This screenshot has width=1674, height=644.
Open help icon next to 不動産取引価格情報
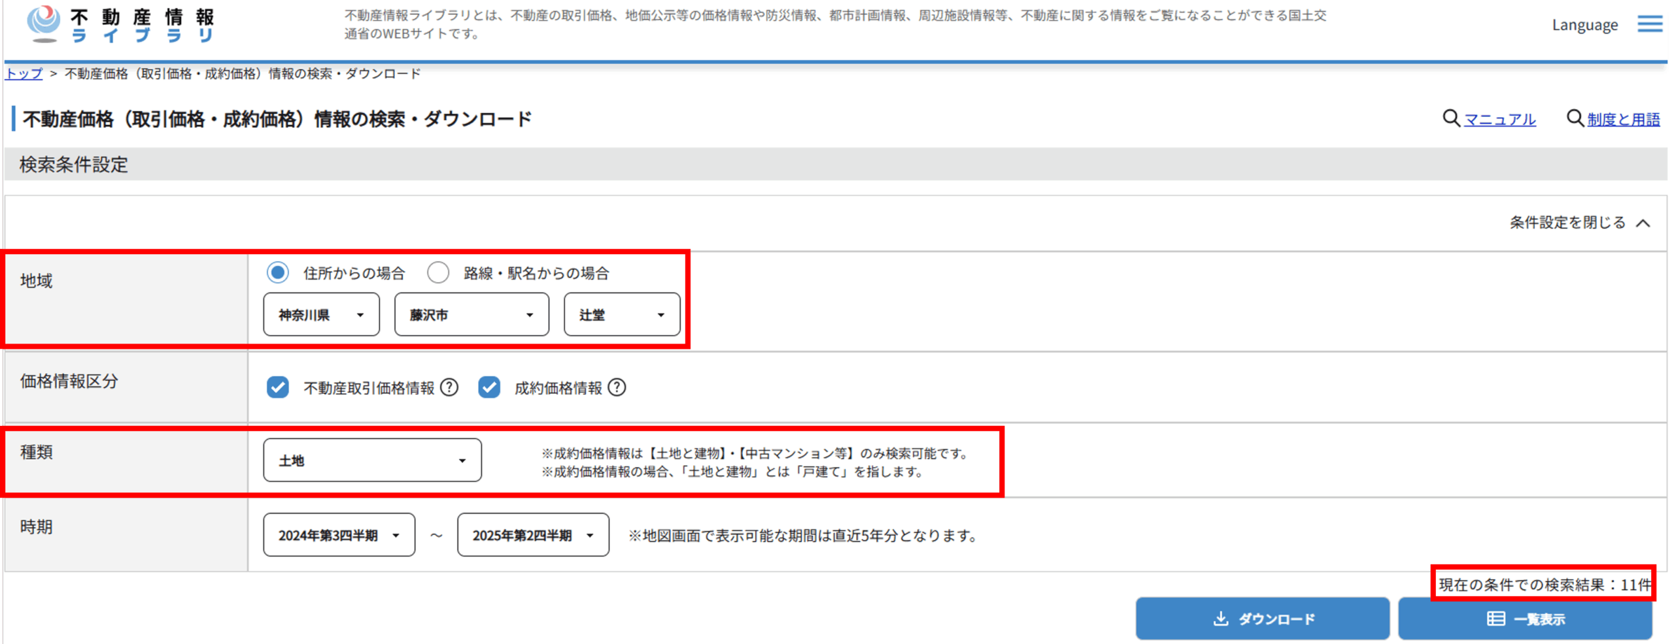click(449, 387)
